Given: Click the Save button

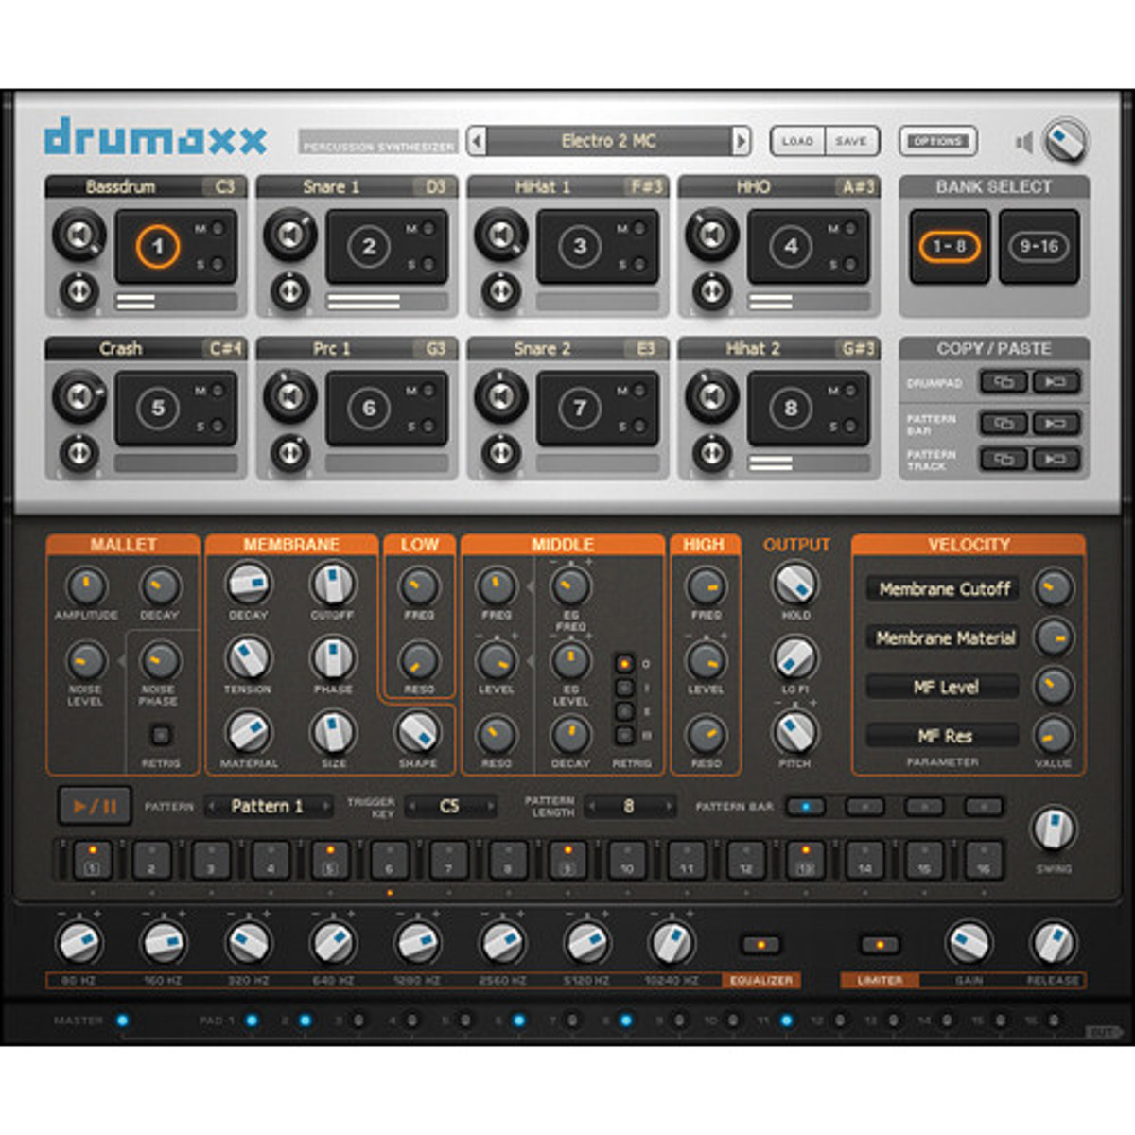Looking at the screenshot, I should click(x=851, y=142).
